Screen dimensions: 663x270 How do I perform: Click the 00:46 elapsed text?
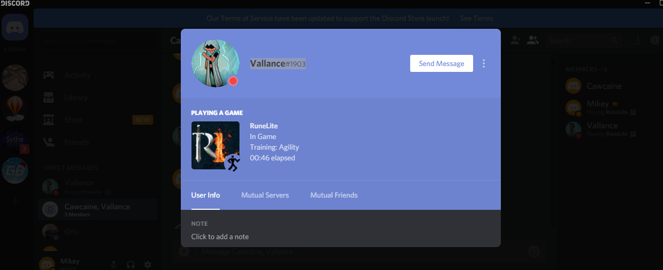point(273,158)
